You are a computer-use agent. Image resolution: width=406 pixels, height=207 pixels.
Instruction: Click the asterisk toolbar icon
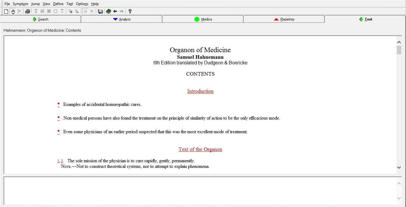(92, 11)
